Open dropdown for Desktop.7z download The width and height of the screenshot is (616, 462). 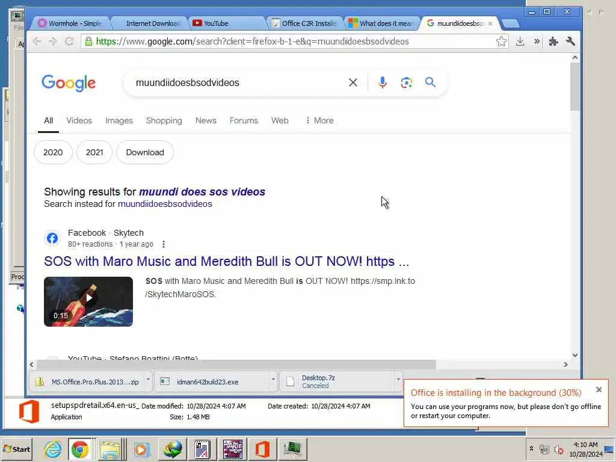pos(398,380)
